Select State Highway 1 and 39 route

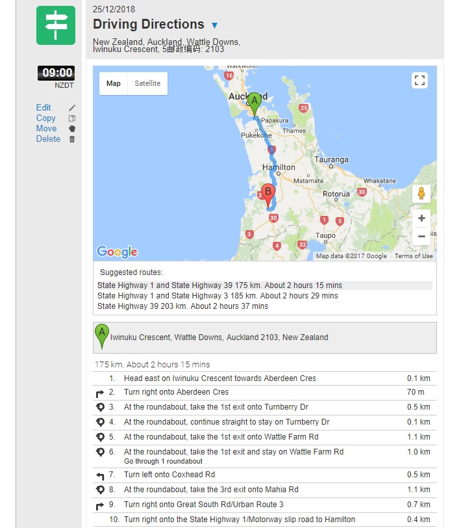pyautogui.click(x=265, y=285)
